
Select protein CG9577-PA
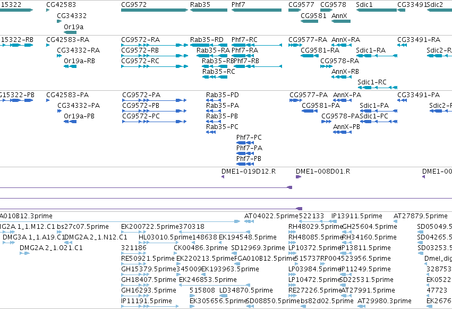click(x=309, y=95)
